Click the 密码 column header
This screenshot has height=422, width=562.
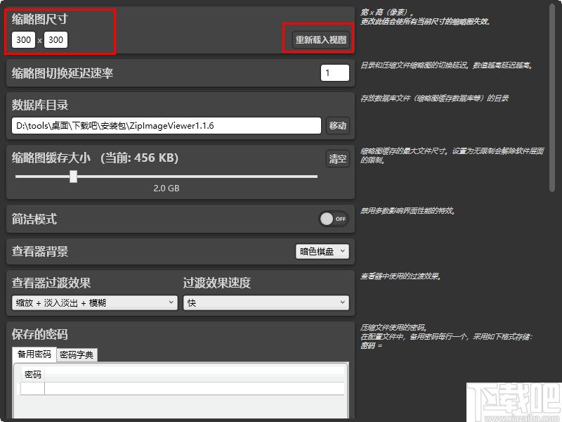point(33,375)
